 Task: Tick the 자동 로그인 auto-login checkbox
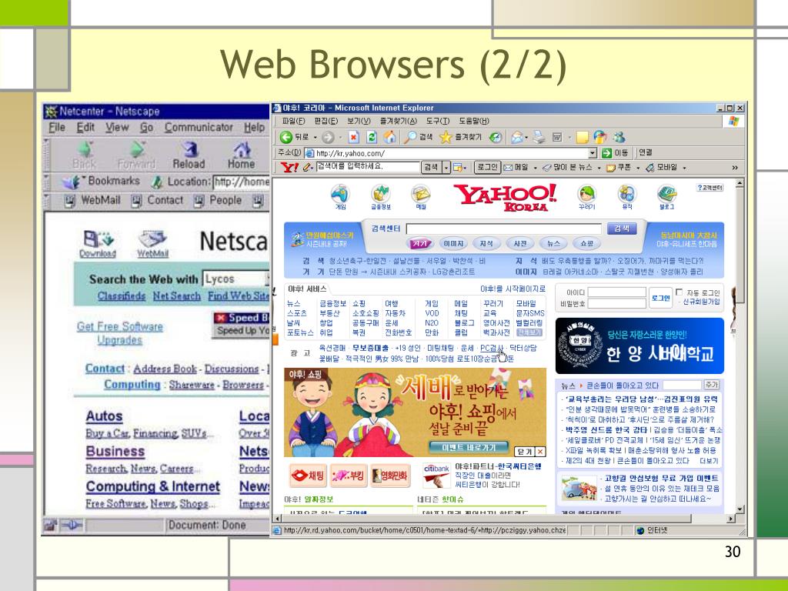679,292
